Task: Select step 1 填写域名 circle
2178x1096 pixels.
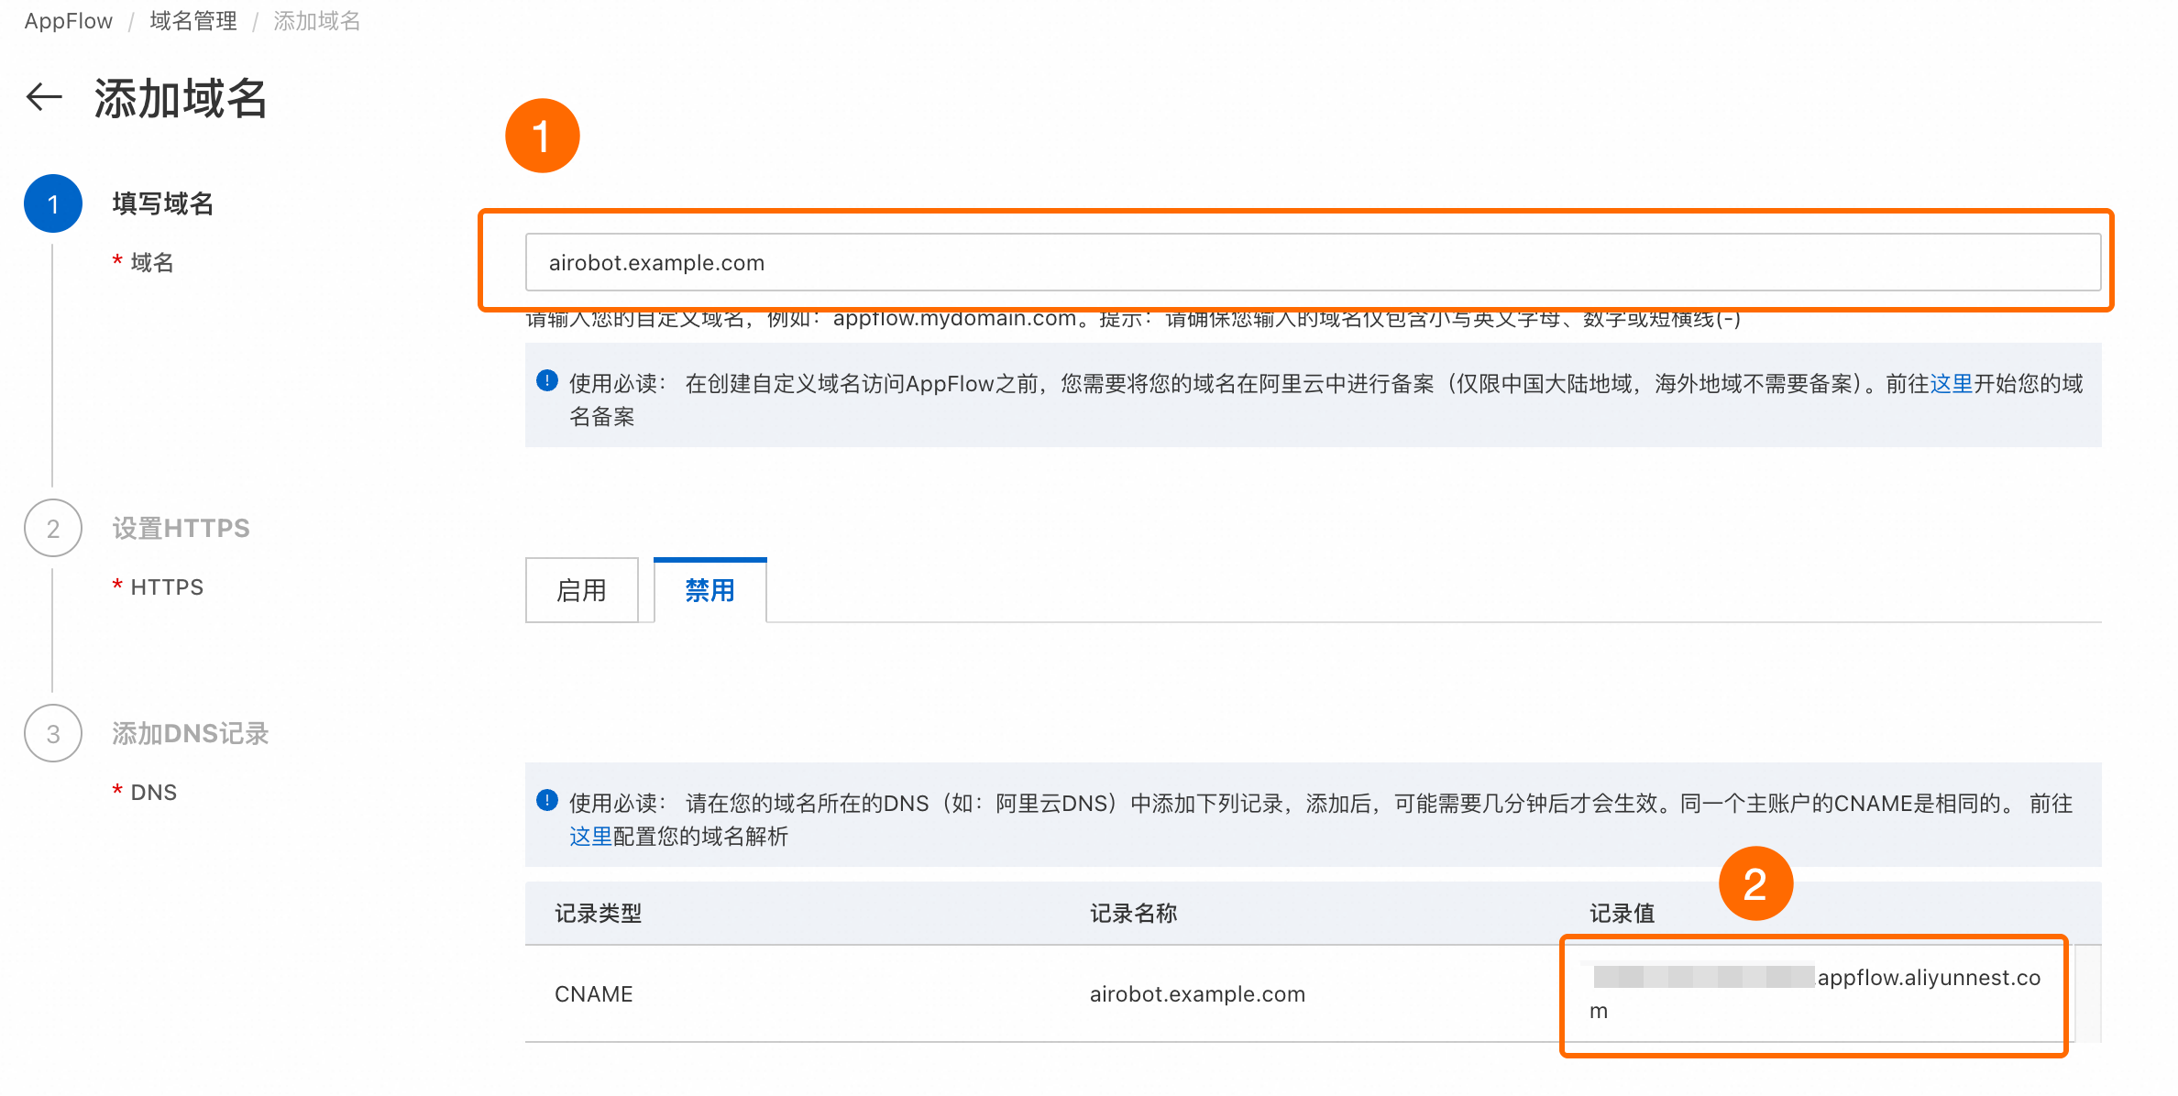Action: tap(53, 203)
